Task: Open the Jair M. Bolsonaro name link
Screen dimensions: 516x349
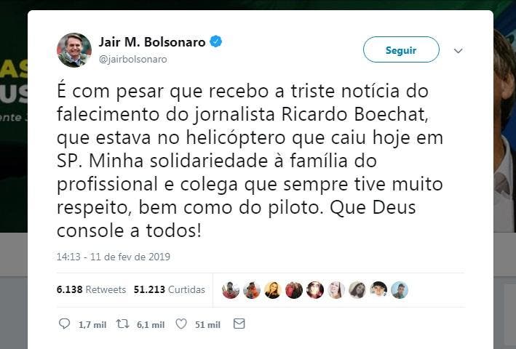Action: point(152,42)
